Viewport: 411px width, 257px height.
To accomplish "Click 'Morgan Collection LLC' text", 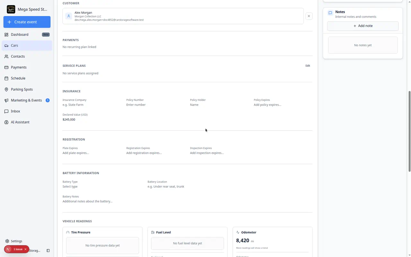I will point(88,16).
